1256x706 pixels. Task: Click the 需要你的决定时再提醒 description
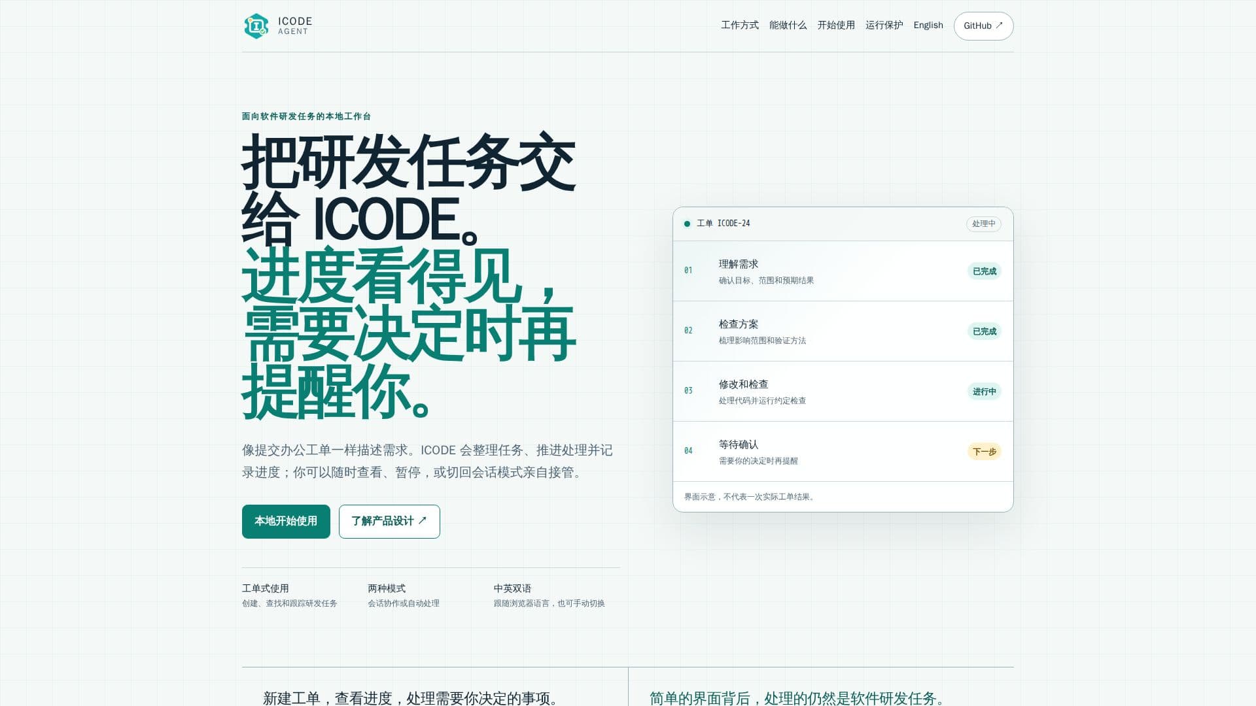(x=758, y=461)
